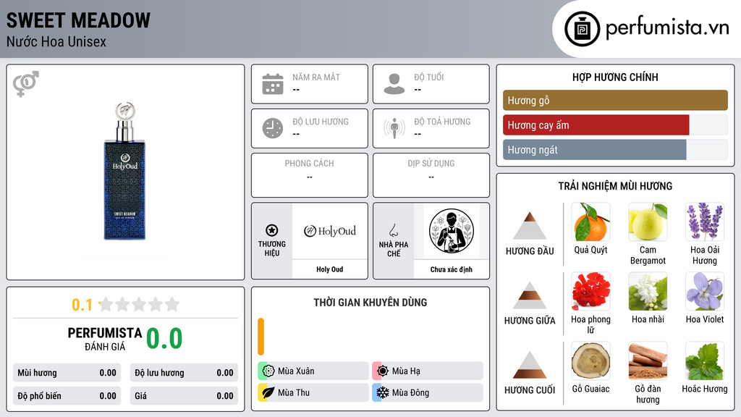Click the snowflake icon for Mùa Đông

[x=382, y=392]
